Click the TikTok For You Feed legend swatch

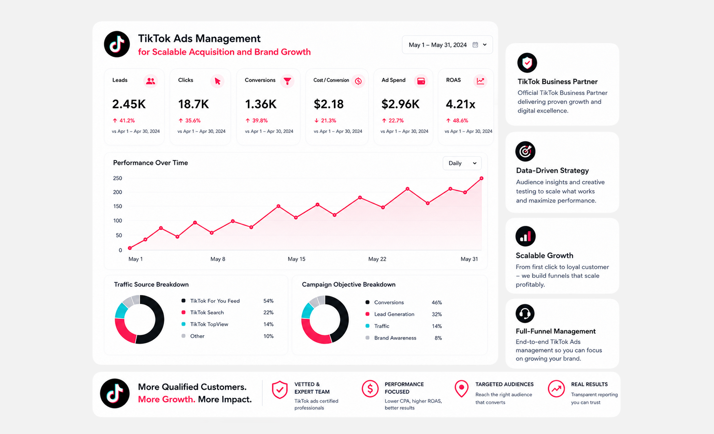(x=183, y=301)
